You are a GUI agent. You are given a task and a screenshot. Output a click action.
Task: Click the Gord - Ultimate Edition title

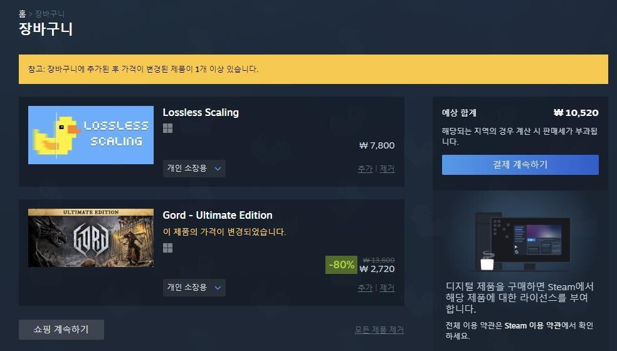tap(218, 215)
